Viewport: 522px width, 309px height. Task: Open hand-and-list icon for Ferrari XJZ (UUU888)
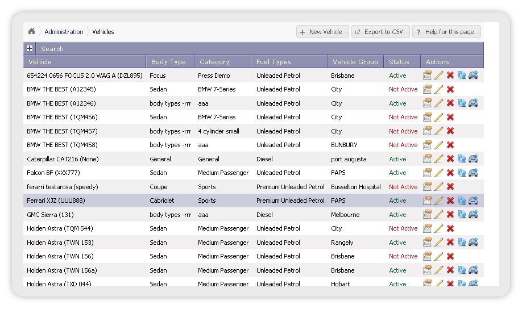pyautogui.click(x=428, y=201)
